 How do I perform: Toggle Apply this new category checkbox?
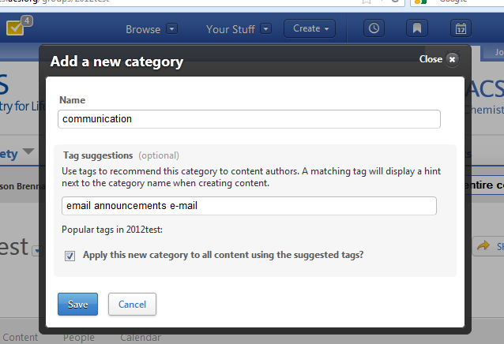pyautogui.click(x=70, y=256)
